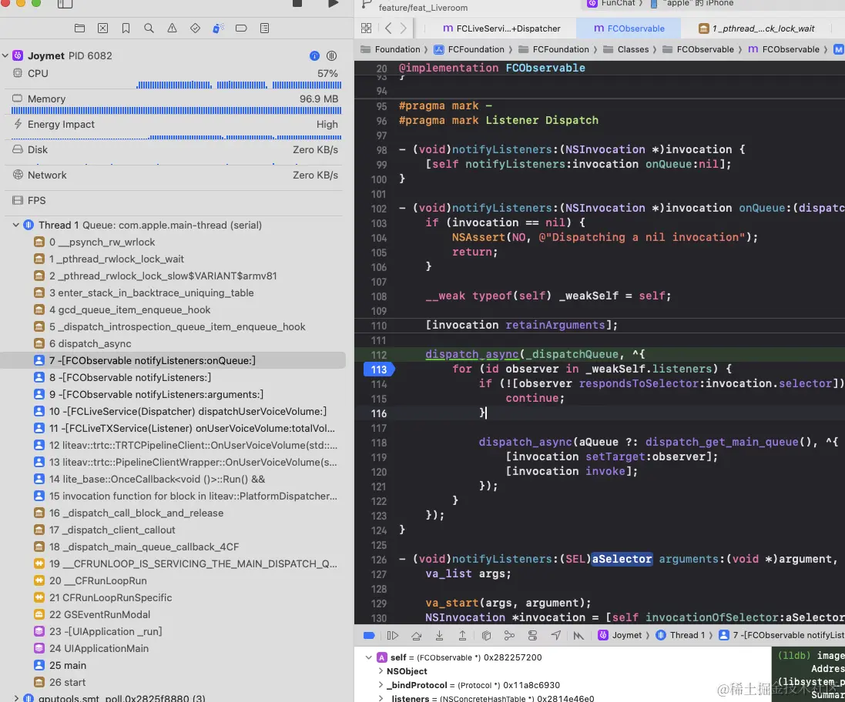Open the Report navigator icon

click(264, 28)
